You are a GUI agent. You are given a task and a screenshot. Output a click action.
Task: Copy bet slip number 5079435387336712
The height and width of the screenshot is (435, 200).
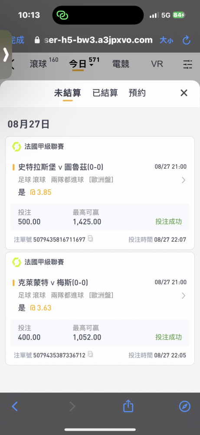tap(90, 354)
